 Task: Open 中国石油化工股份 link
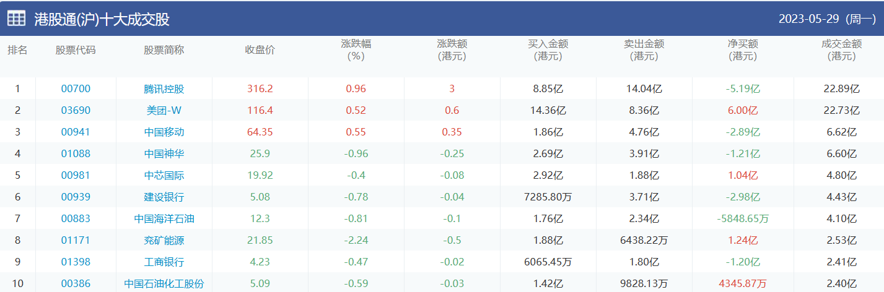point(164,284)
